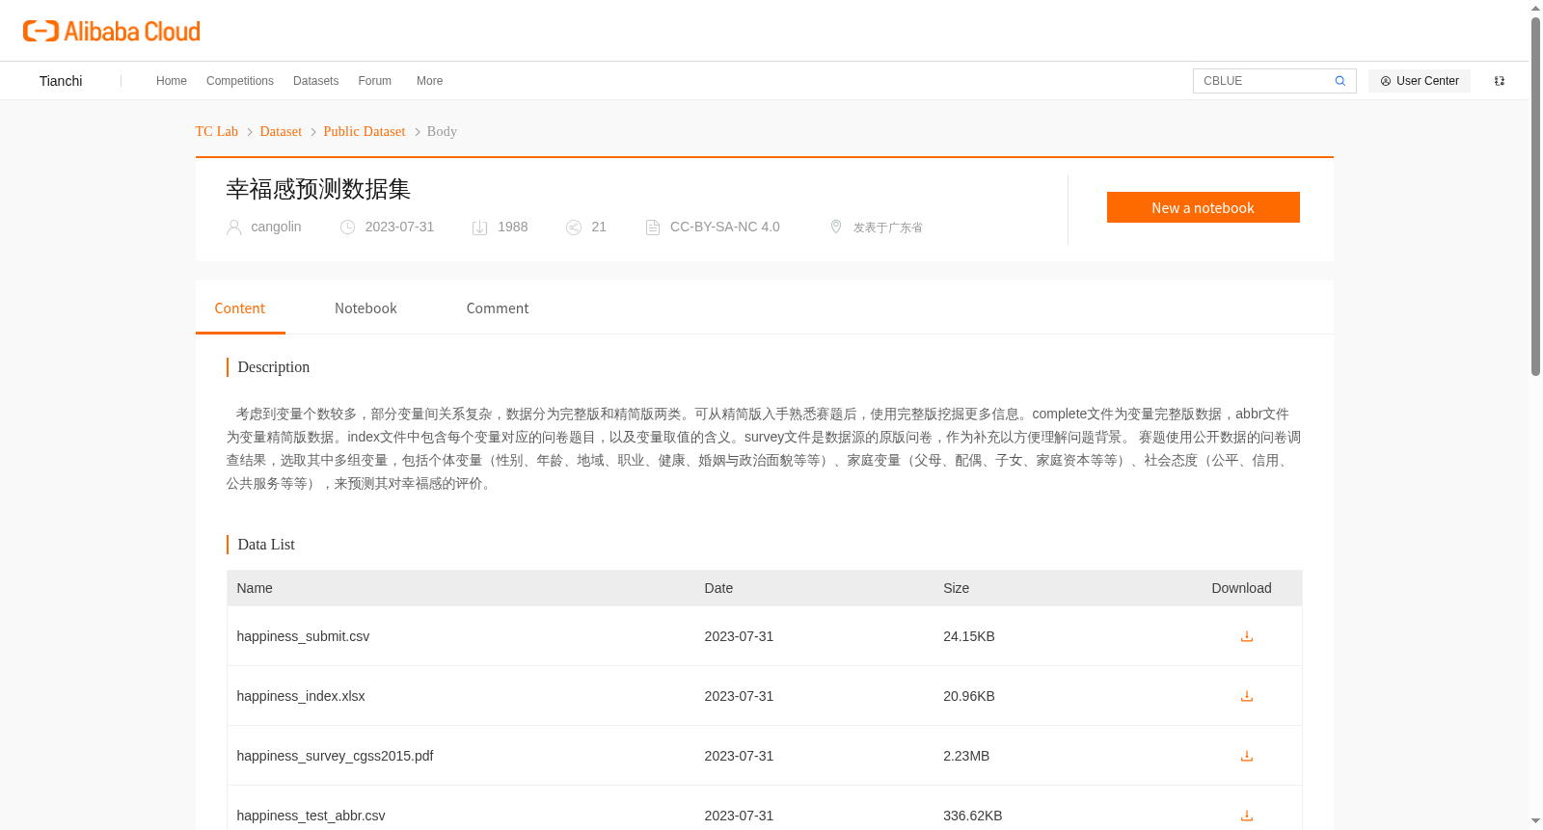
Task: Click the download count icon beside 1988
Action: coord(479,228)
